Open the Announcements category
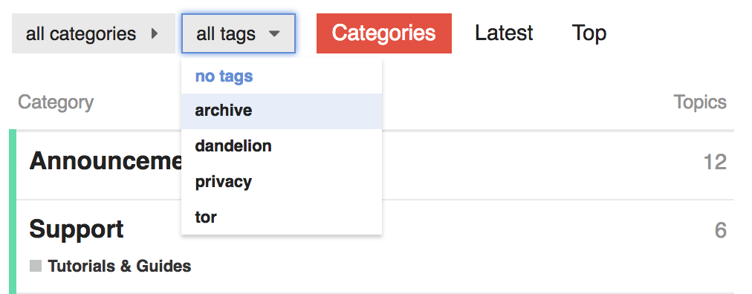The height and width of the screenshot is (294, 752). [106, 161]
